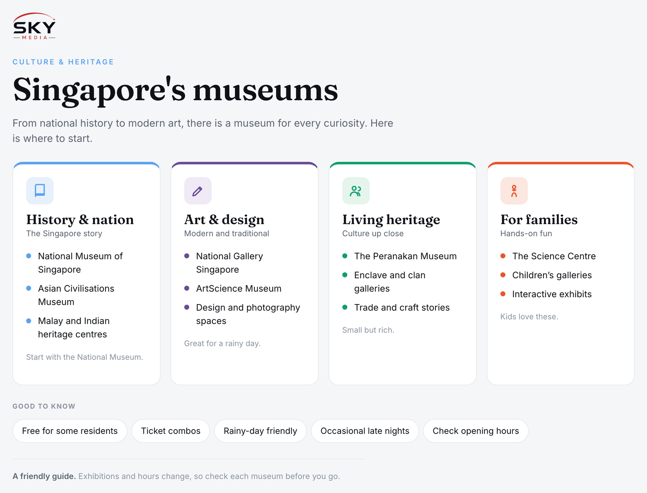The height and width of the screenshot is (493, 647).
Task: Click the note Kids love these
Action: pyautogui.click(x=529, y=317)
